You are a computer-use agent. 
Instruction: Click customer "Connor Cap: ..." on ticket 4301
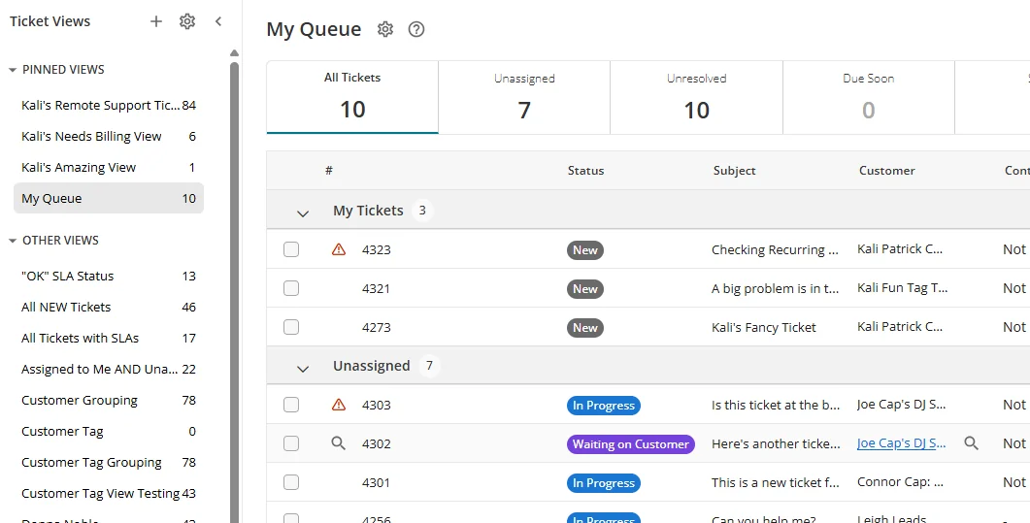(901, 482)
